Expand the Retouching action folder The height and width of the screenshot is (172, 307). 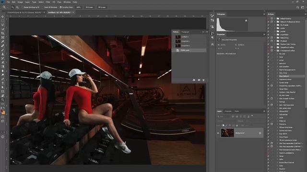(275, 38)
